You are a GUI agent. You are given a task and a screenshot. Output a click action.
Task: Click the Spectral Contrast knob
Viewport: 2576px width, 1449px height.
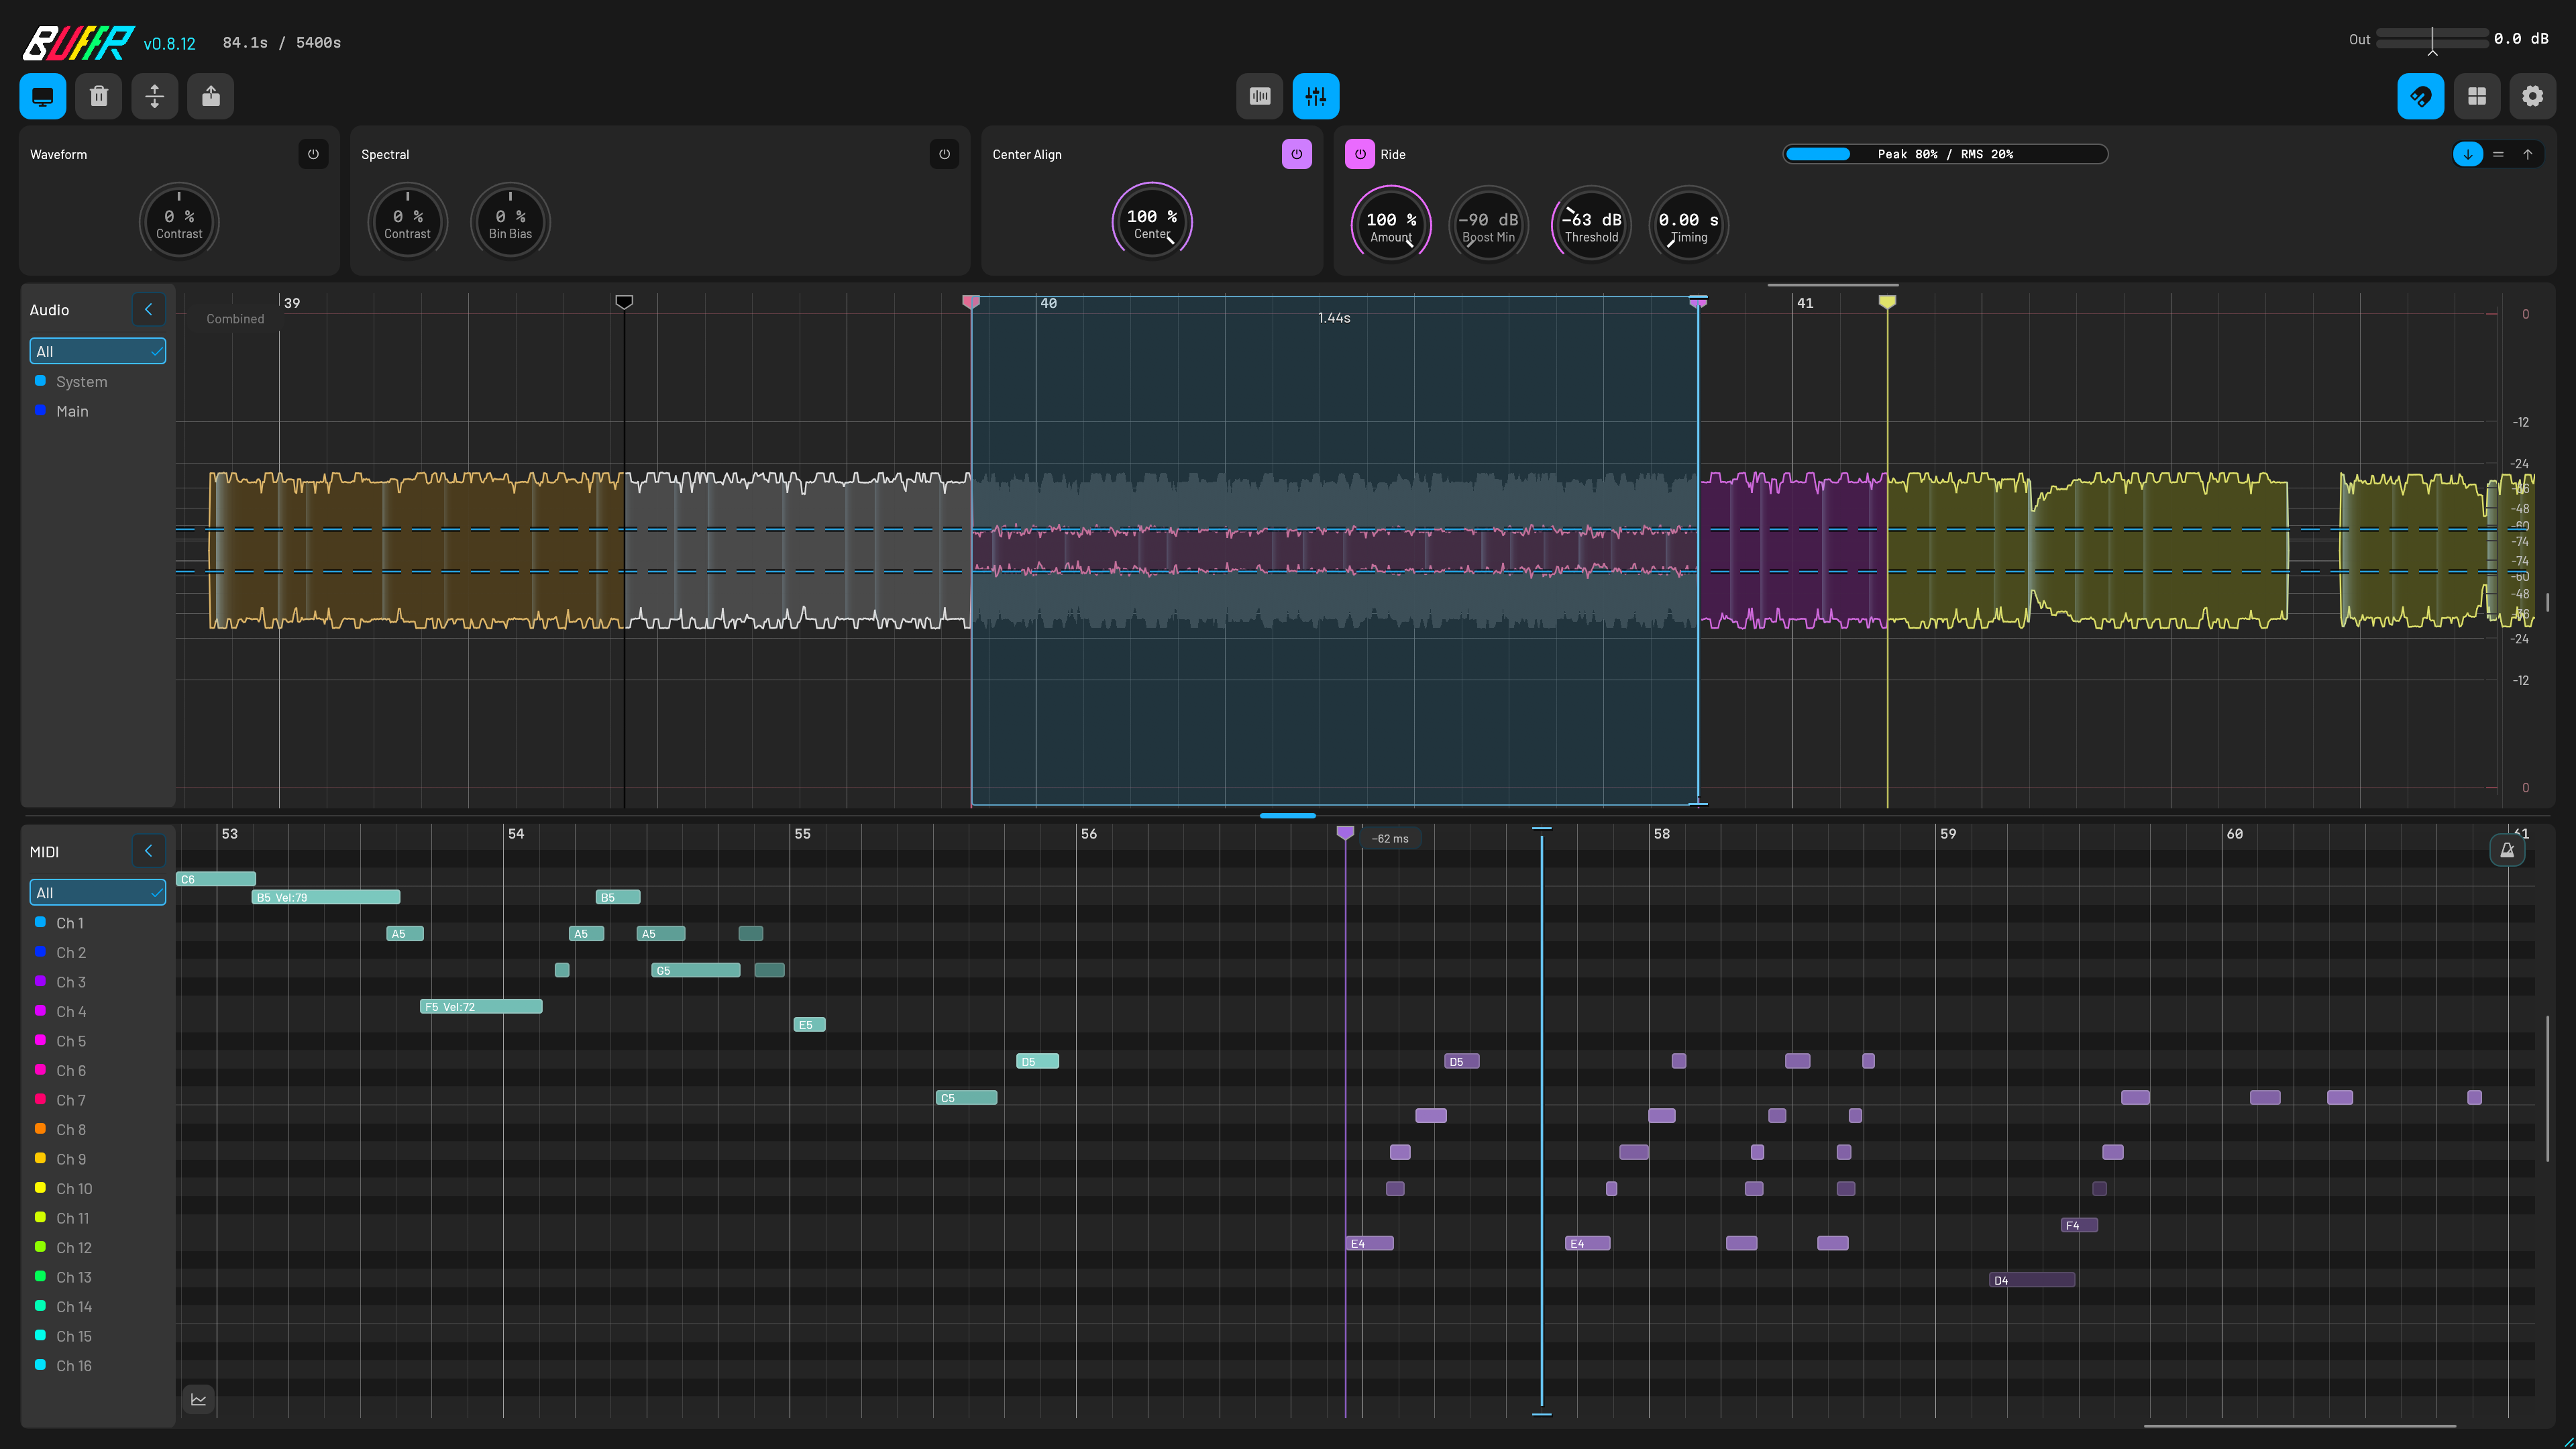407,220
